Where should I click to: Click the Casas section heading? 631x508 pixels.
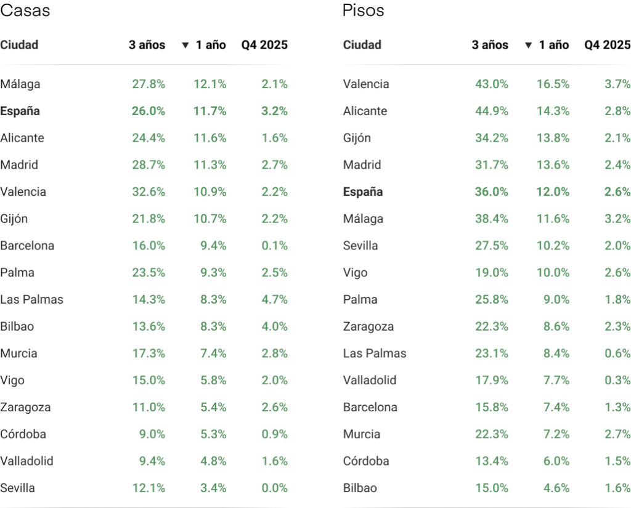pos(25,10)
